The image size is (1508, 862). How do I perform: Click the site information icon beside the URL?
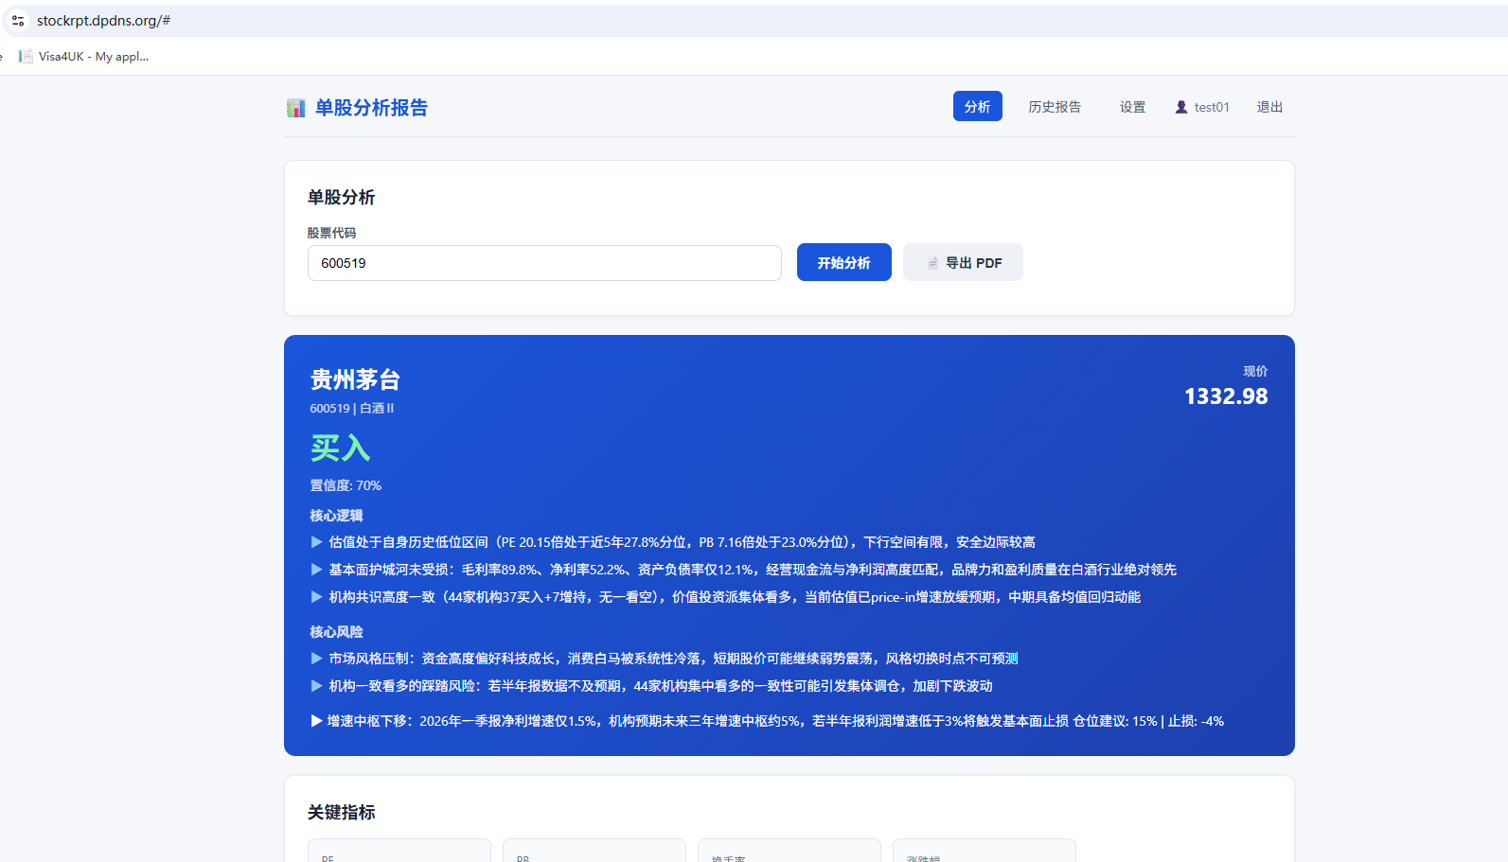18,21
